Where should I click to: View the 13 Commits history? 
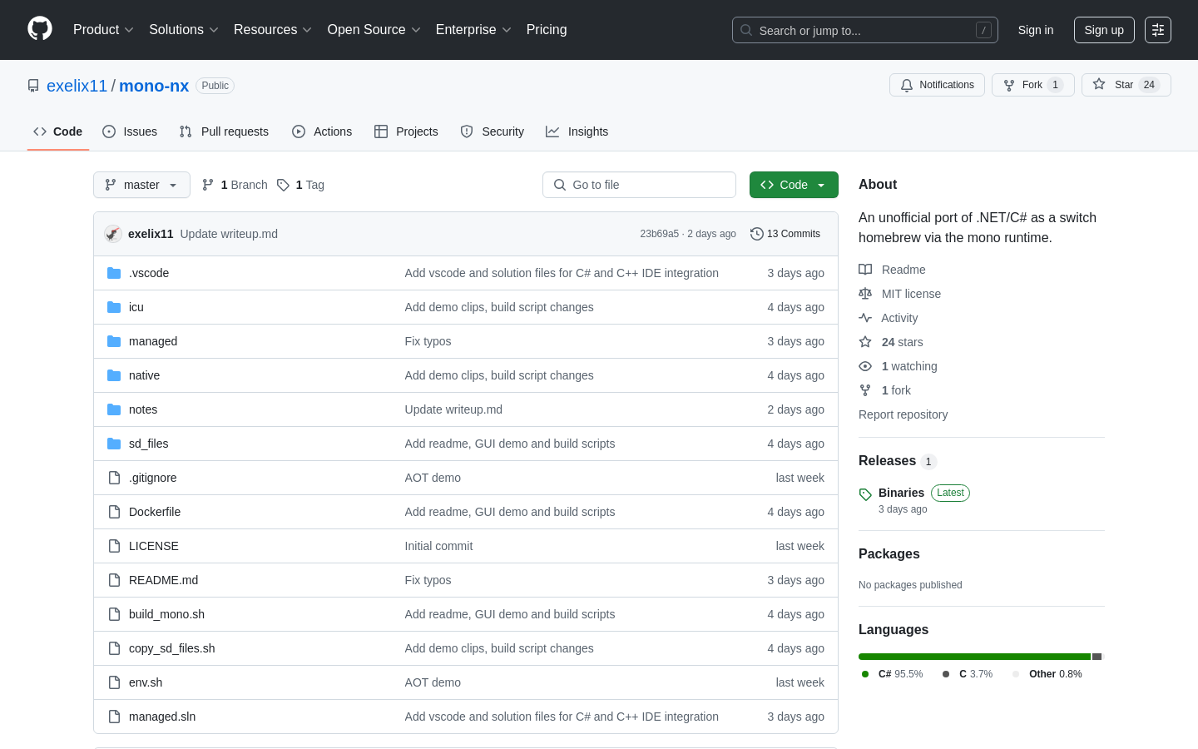coord(785,234)
